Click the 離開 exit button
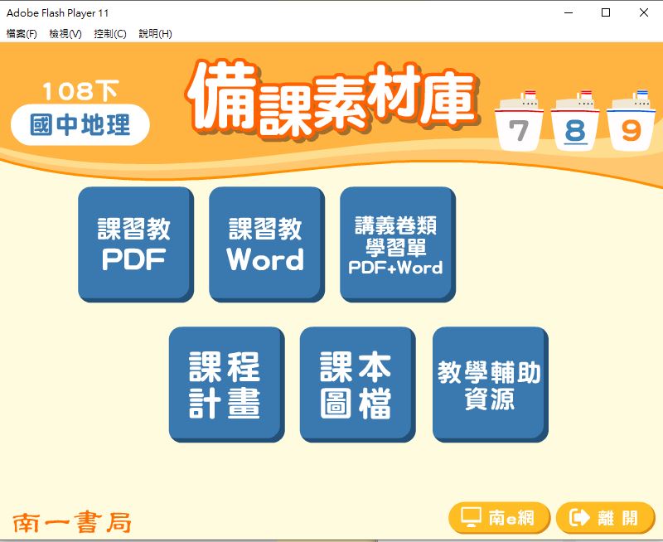Viewport: 663px width, 542px height. point(605,518)
